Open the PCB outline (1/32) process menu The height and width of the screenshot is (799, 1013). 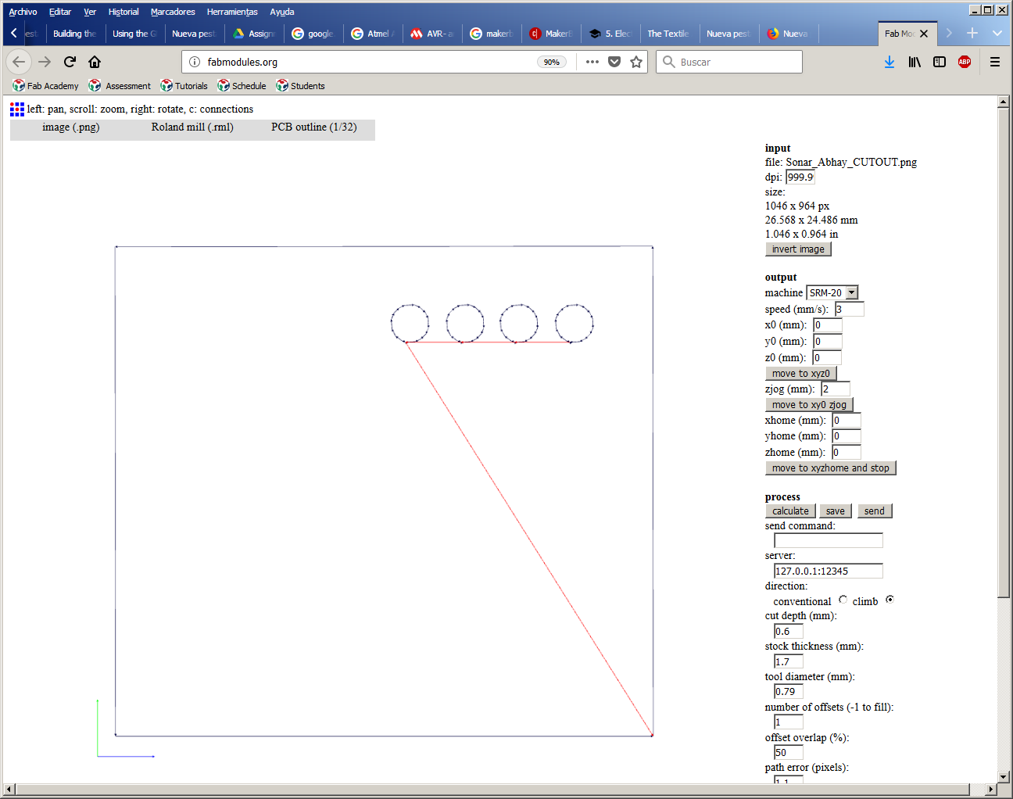pyautogui.click(x=314, y=127)
